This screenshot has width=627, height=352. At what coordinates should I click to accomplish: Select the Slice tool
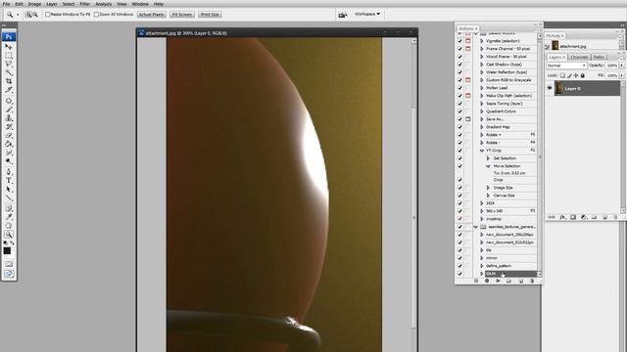[x=9, y=90]
